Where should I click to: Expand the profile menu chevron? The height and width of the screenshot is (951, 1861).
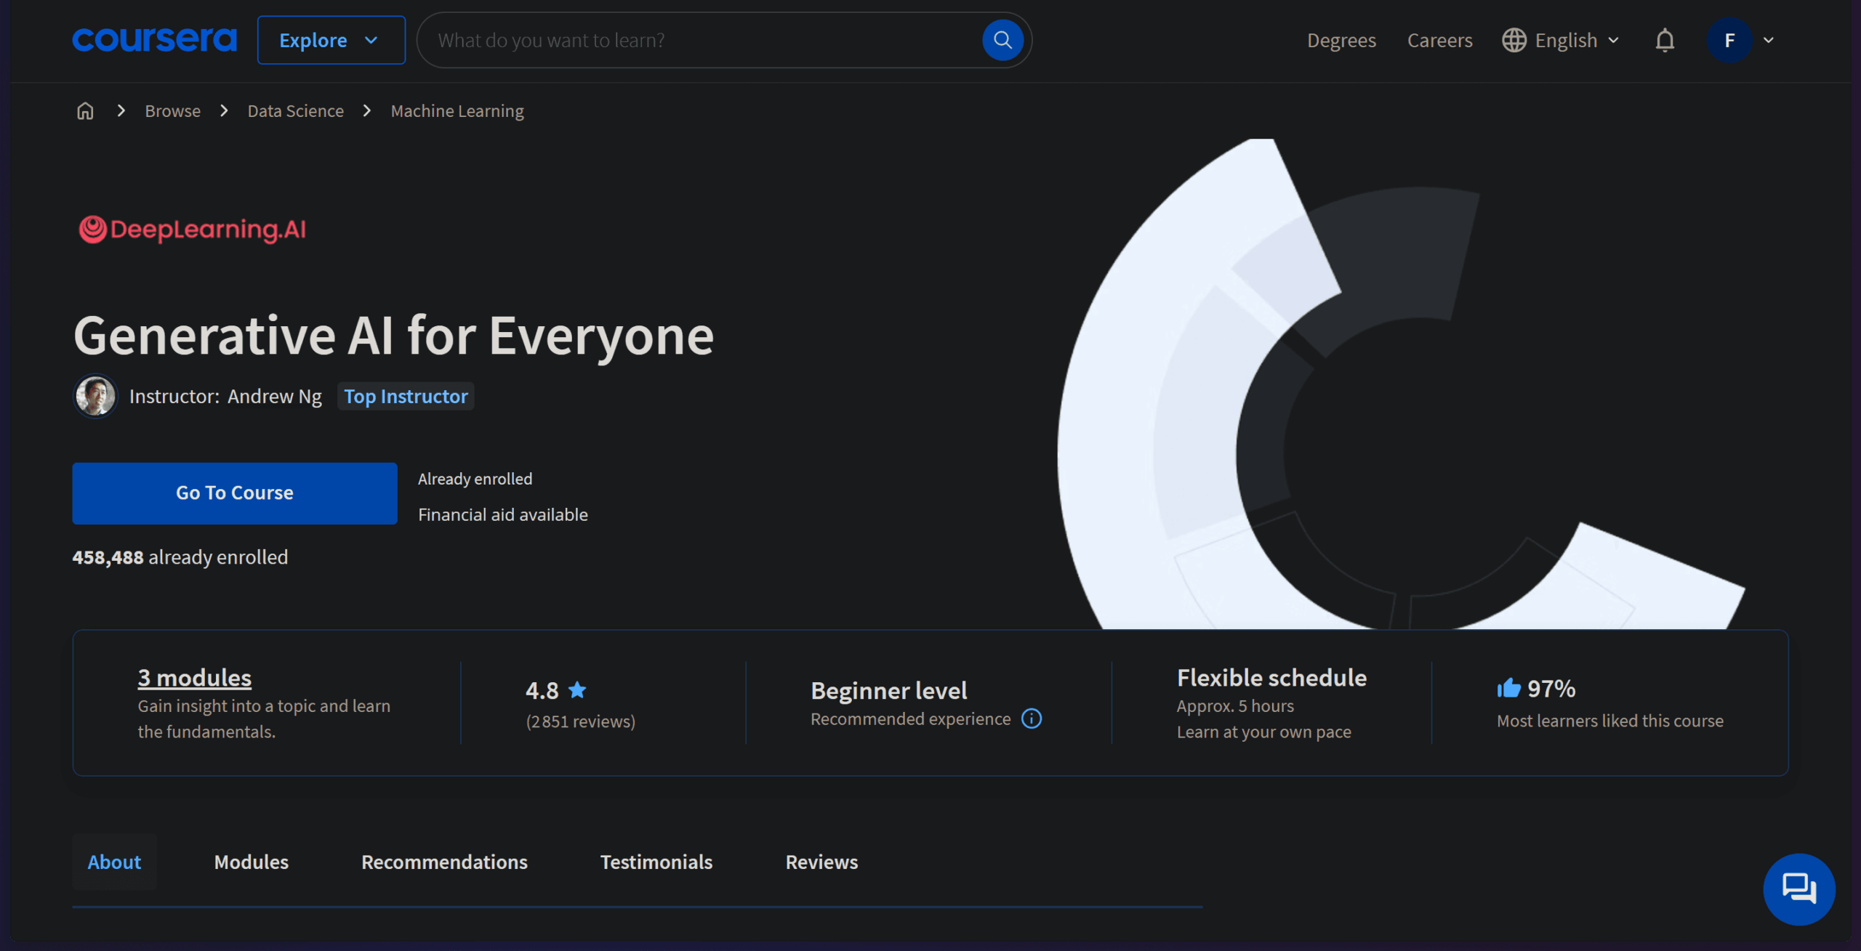click(x=1769, y=40)
